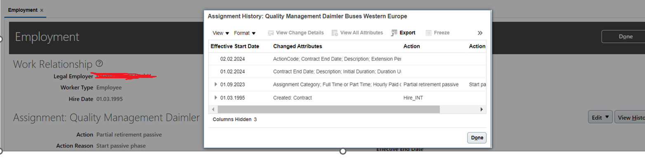Expand the 01.03.1995 history row
Image resolution: width=645 pixels, height=162 pixels.
coord(216,98)
